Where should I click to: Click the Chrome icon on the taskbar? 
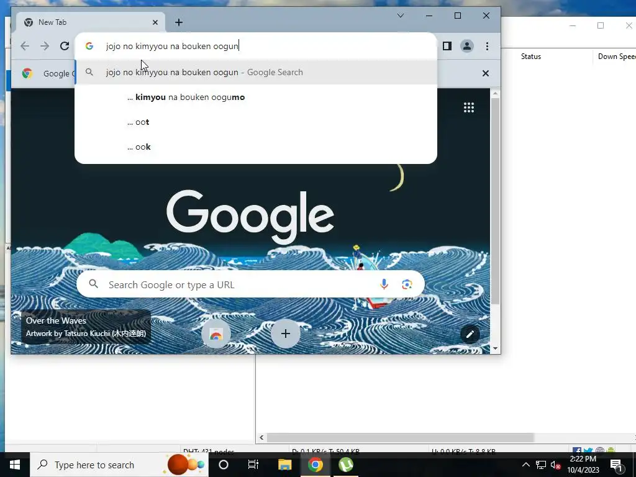click(315, 465)
